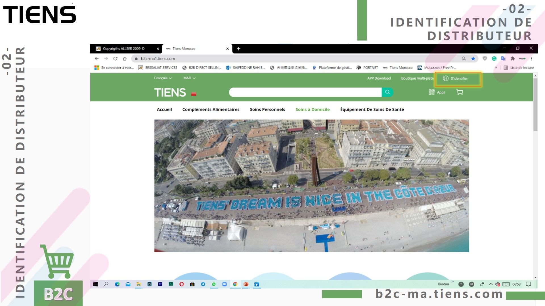Open Compléments Alimentaires menu item

pos(211,110)
